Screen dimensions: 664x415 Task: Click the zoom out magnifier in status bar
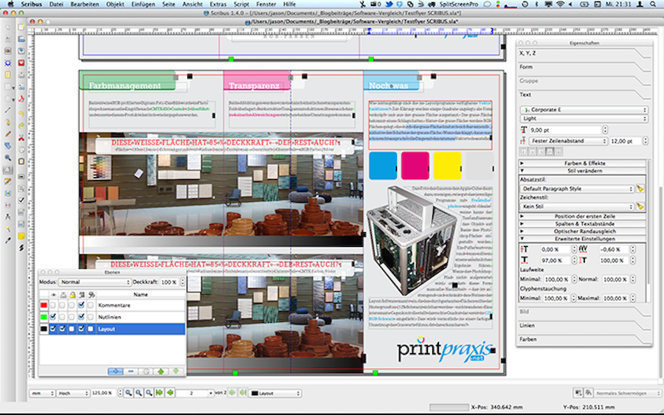coord(128,394)
